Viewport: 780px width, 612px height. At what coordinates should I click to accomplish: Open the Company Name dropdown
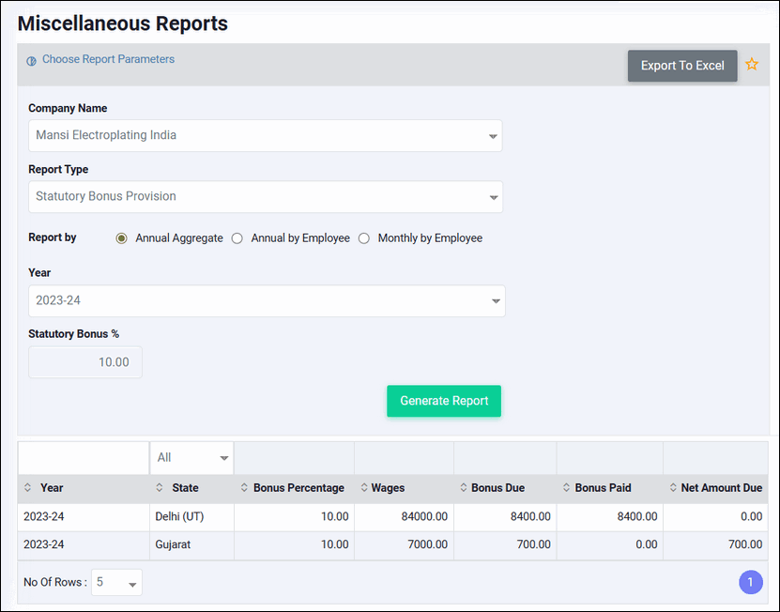[x=265, y=135]
